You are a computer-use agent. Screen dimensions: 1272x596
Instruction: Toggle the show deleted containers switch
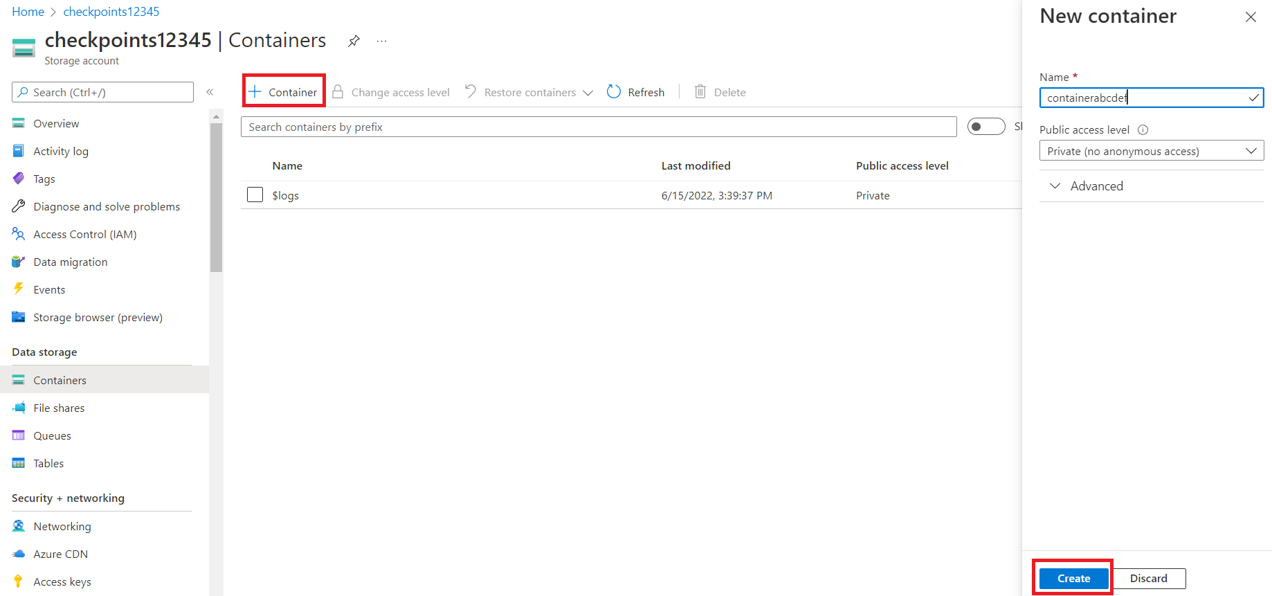(x=986, y=127)
